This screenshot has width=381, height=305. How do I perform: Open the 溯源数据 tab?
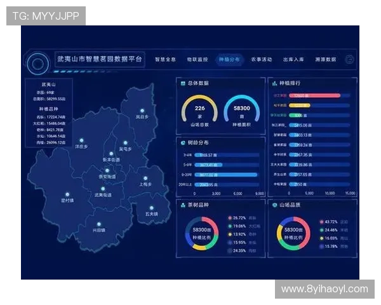[326, 59]
